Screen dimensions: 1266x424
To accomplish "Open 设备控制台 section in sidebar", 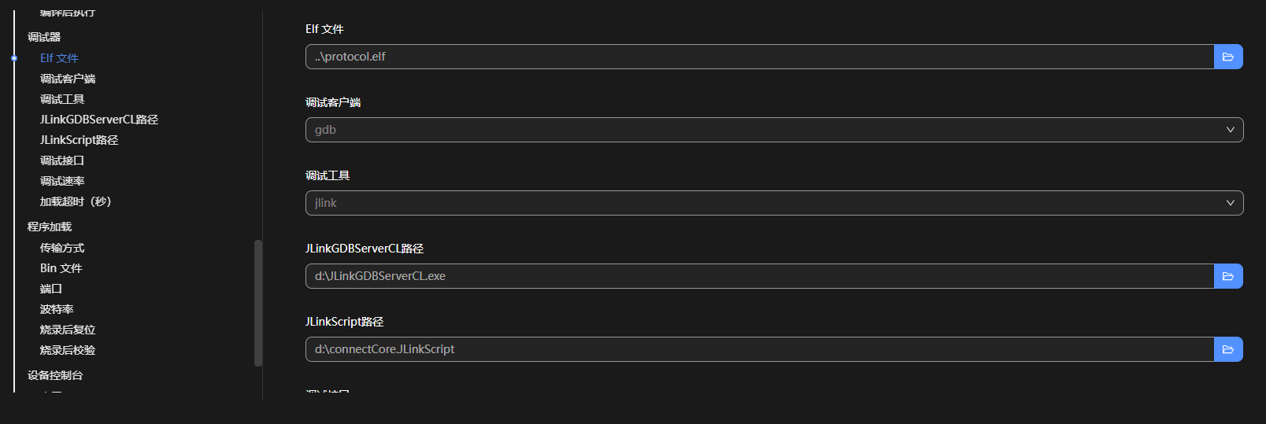I will point(55,375).
